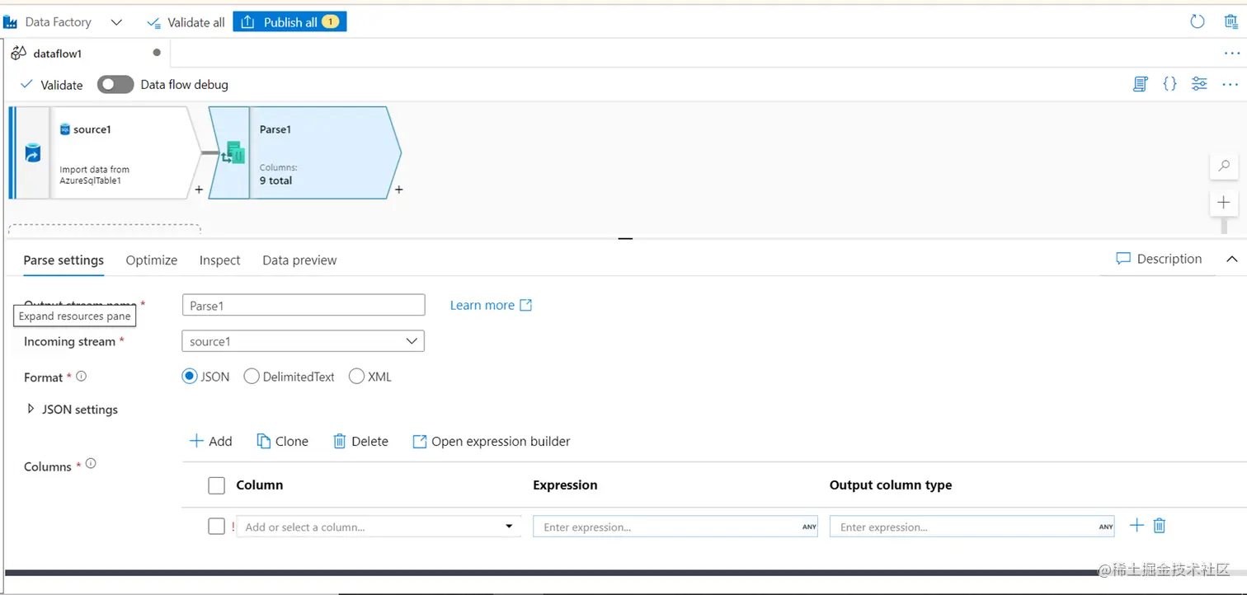Image resolution: width=1247 pixels, height=595 pixels.
Task: Click the plus after Parse1 node
Action: click(398, 190)
